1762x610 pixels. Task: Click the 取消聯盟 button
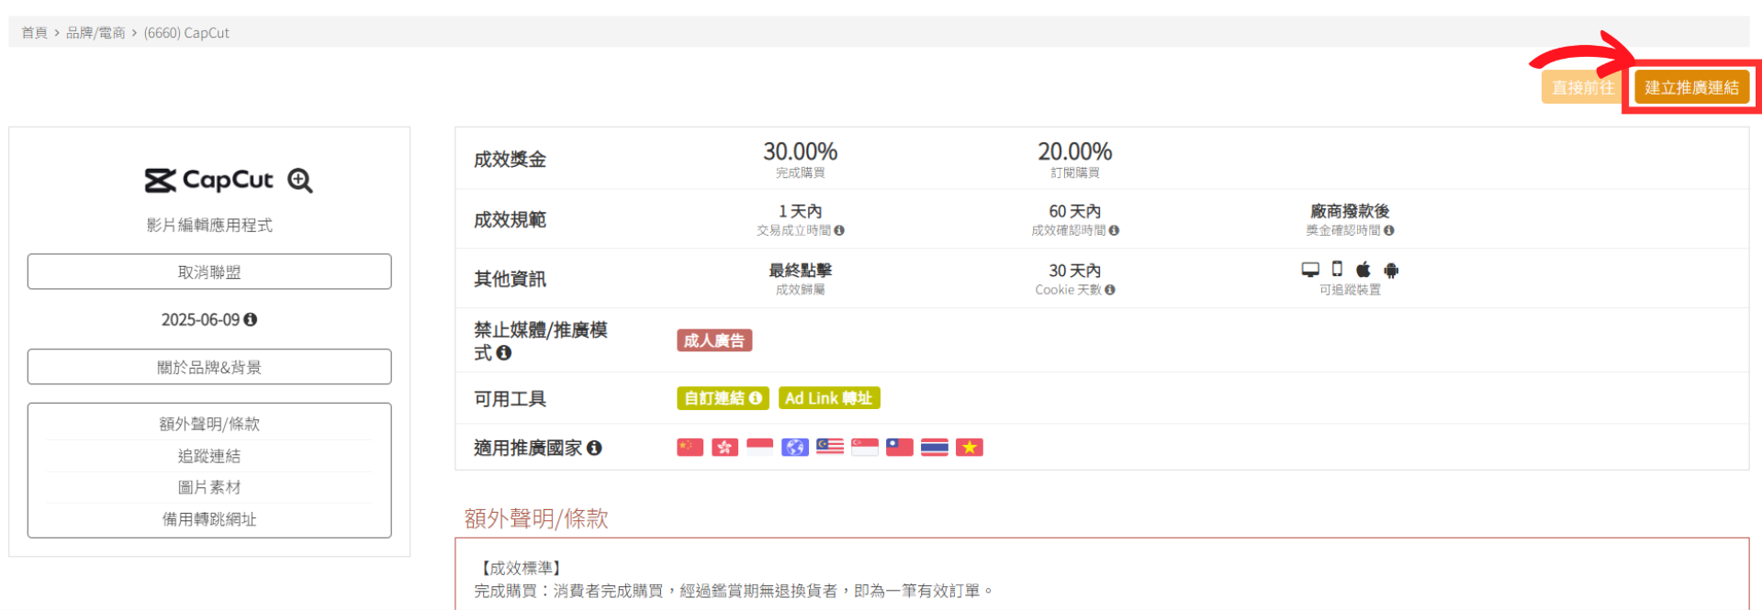coord(209,272)
